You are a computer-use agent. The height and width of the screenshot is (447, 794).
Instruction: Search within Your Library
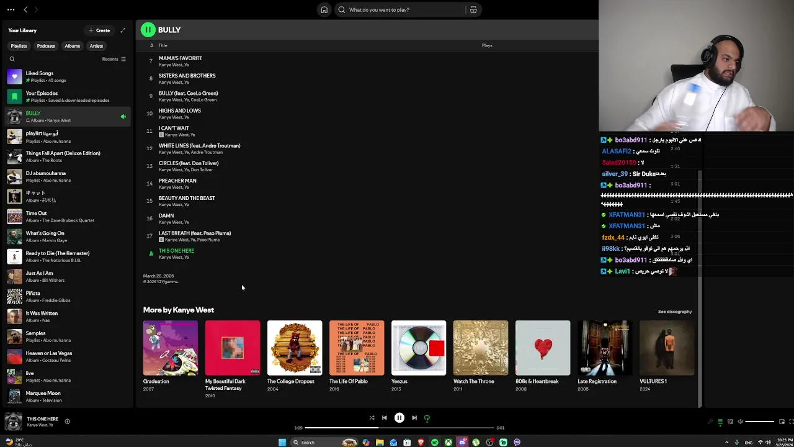pos(12,59)
